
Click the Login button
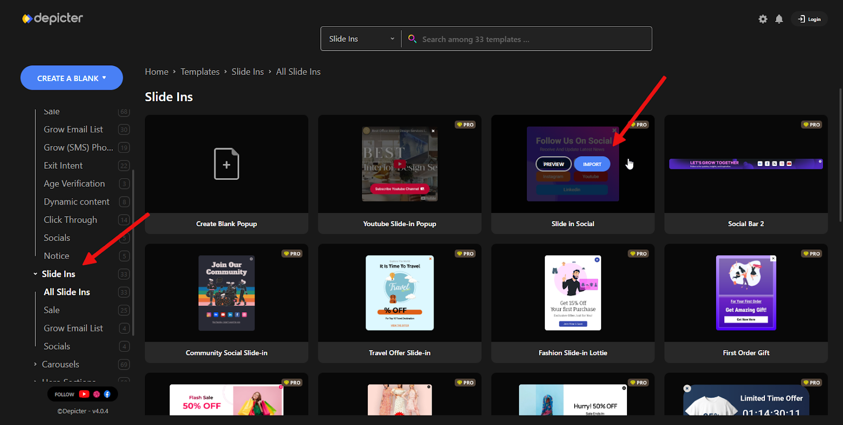pos(809,19)
